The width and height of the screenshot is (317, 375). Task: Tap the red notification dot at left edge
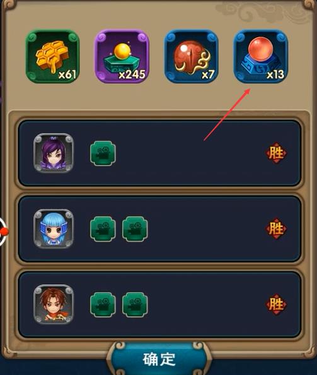tap(4, 232)
